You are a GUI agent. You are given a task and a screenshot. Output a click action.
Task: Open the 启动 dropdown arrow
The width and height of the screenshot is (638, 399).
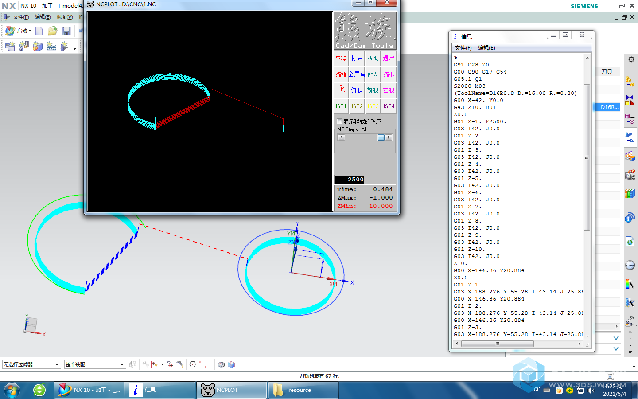pos(30,31)
